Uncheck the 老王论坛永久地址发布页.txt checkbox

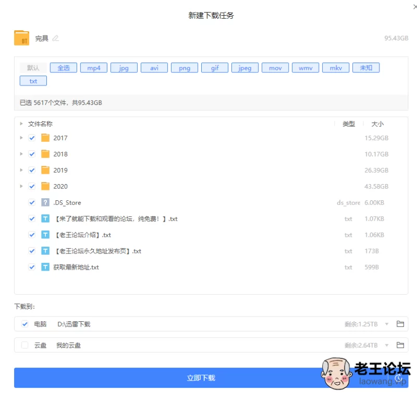coord(32,251)
